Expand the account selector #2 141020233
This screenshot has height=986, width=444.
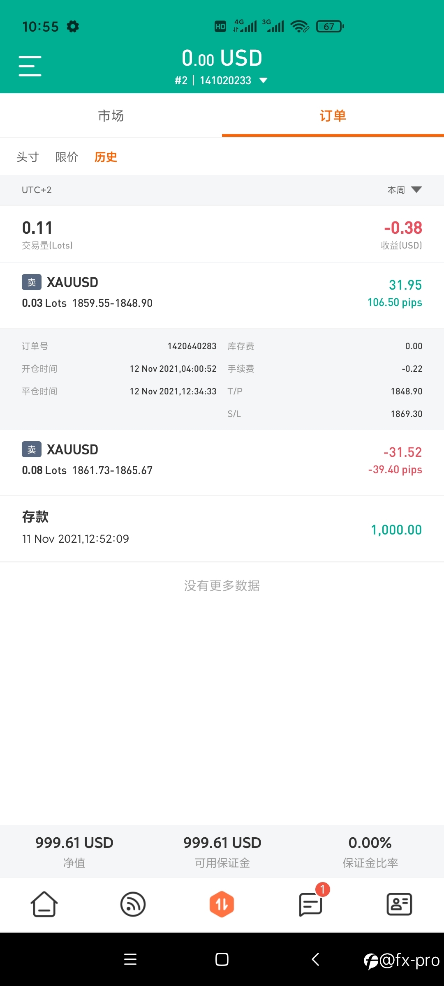pos(221,80)
